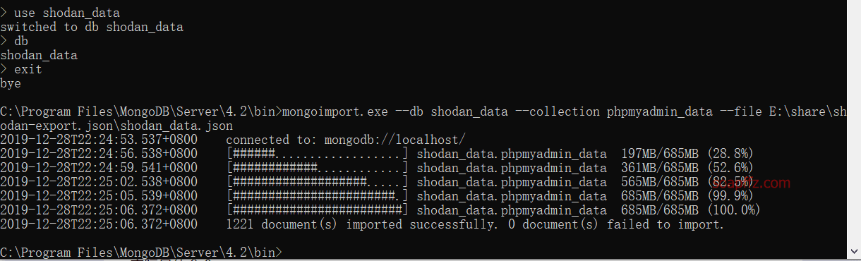Click the 'connected to: mongodb://localhost/' line
Screen dimensions: 861x261
[x=346, y=140]
